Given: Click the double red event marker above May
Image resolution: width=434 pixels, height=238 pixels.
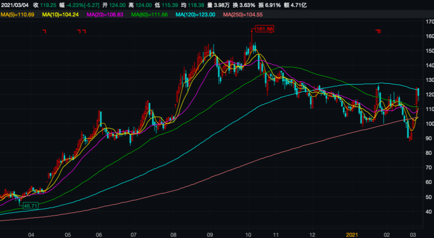Looking at the screenshot, I should (x=81, y=32).
